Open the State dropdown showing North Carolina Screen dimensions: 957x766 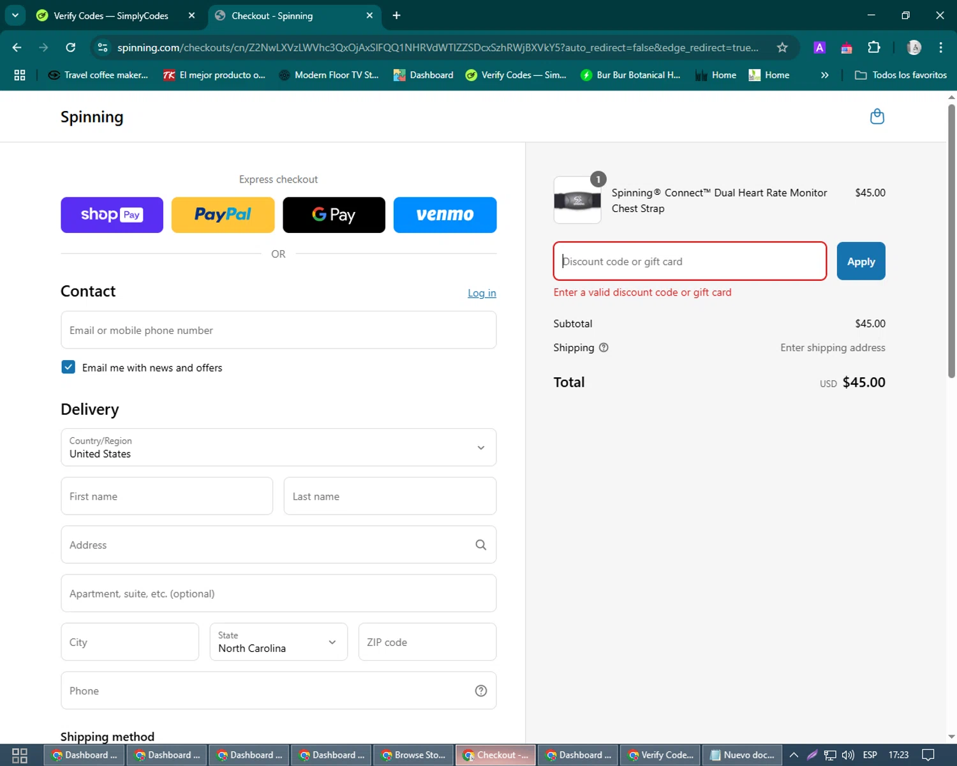(x=279, y=642)
